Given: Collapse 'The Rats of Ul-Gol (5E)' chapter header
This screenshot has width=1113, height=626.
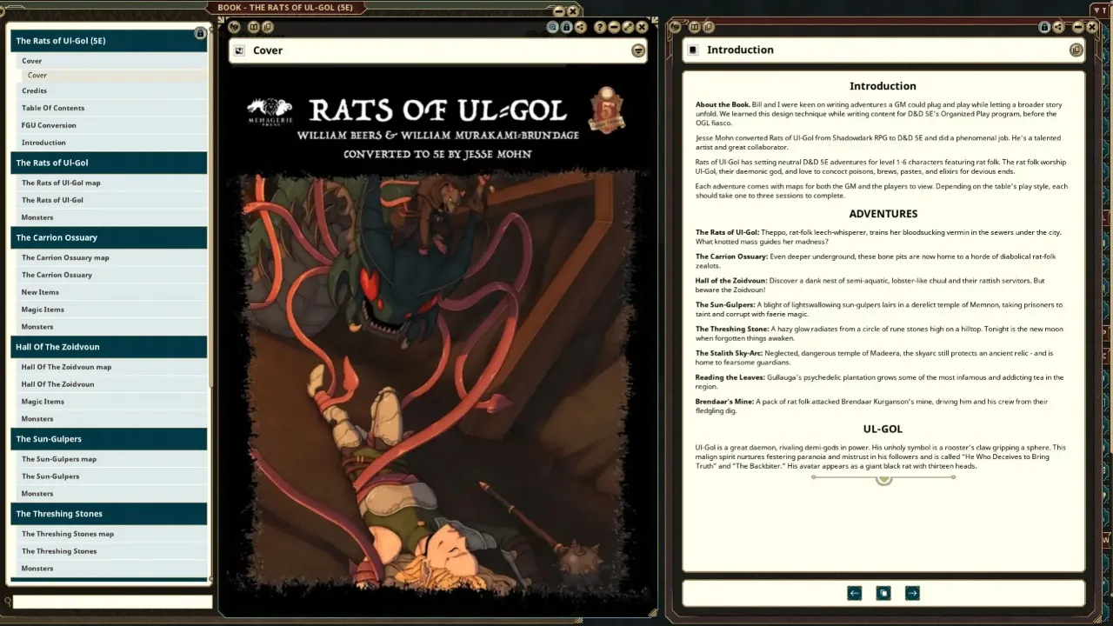Looking at the screenshot, I should tap(109, 41).
